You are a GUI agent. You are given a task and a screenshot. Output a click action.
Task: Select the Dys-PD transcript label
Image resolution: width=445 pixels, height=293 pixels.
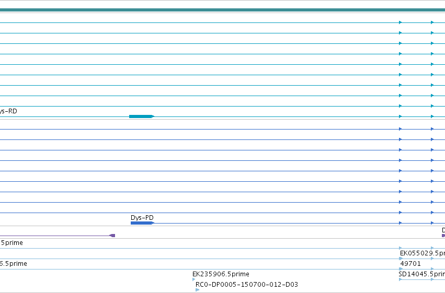(x=142, y=218)
